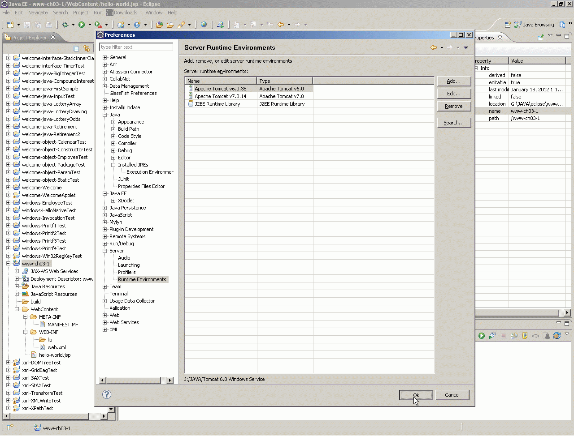Click the Open Perspective icon
Screen dimensions: 574x436
(508, 25)
